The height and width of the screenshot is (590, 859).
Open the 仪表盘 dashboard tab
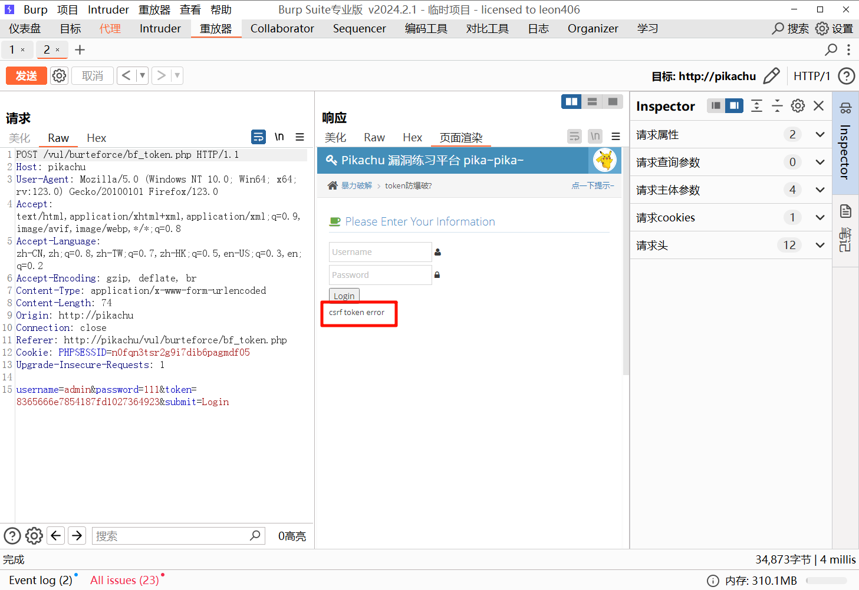[x=25, y=28]
